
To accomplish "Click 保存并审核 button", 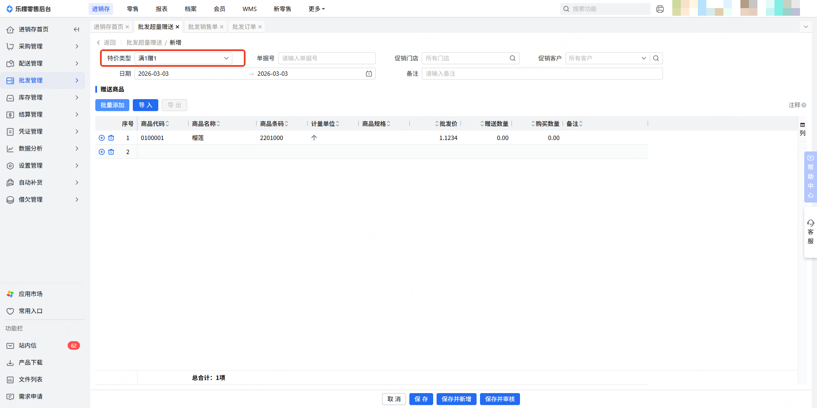I will click(x=500, y=399).
